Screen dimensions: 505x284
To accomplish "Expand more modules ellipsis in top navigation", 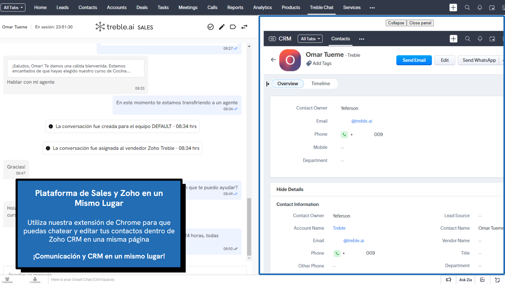I will point(372,8).
